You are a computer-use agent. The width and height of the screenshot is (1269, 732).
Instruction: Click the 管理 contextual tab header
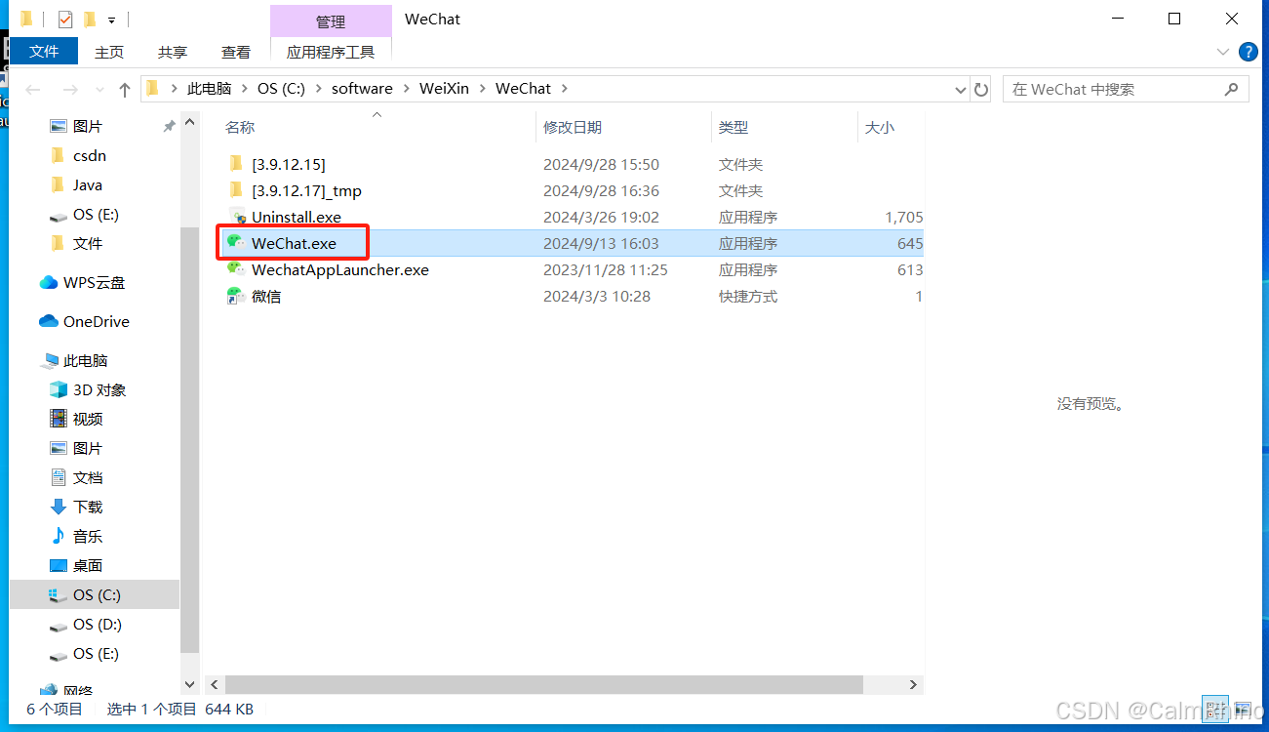pos(331,21)
